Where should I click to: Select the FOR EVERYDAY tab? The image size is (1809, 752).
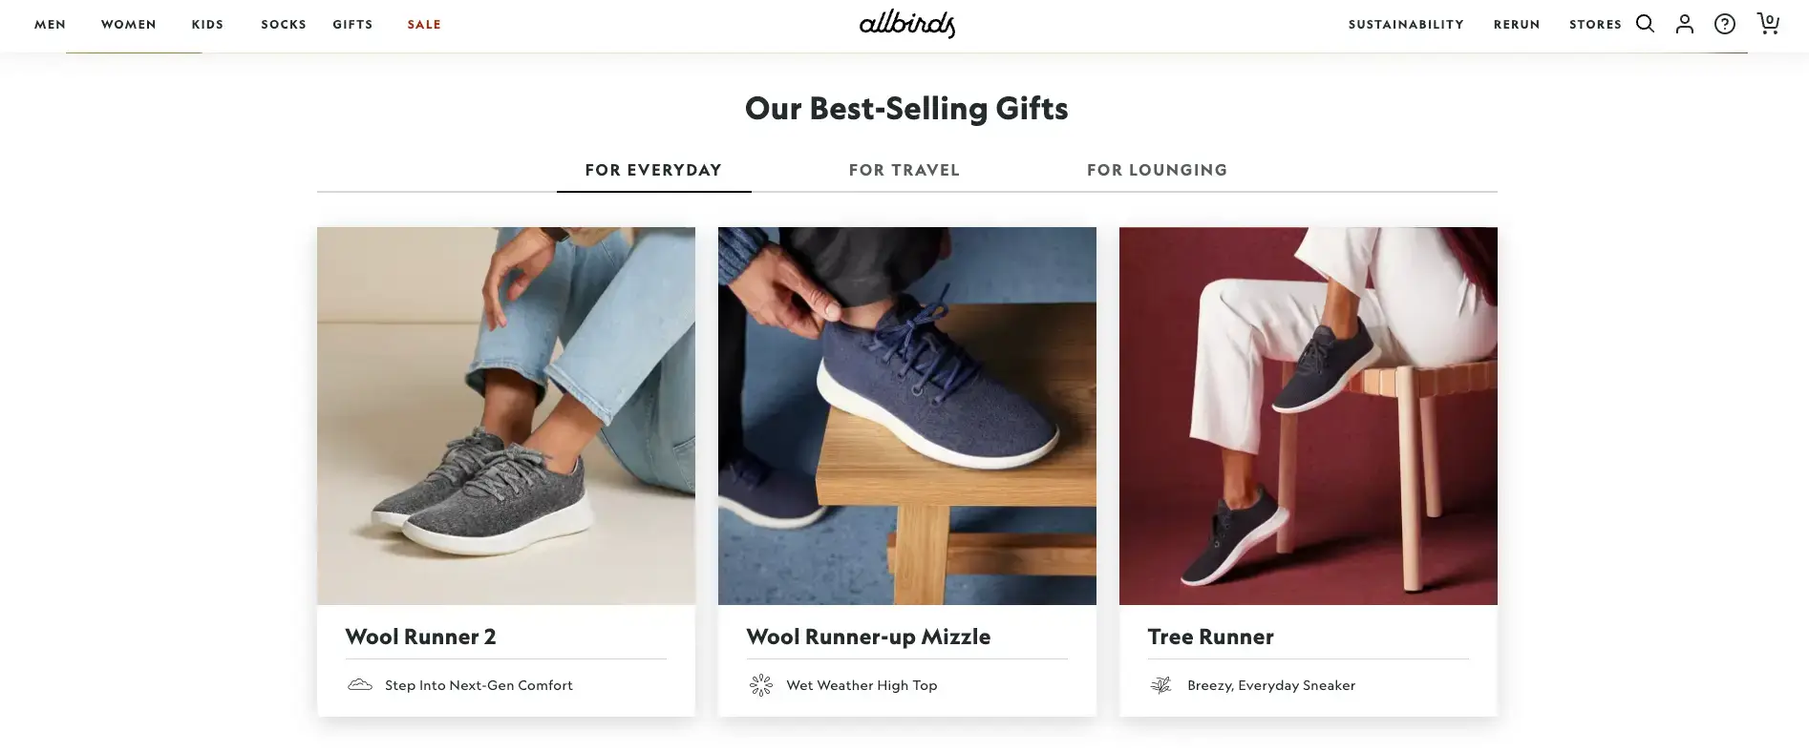pos(653,169)
